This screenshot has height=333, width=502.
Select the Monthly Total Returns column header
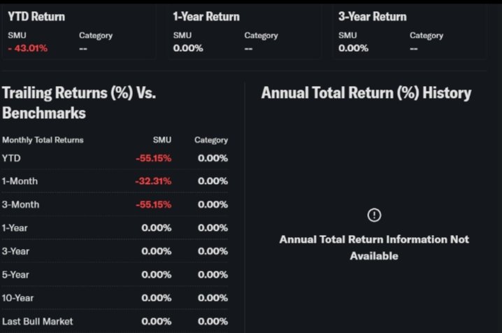pyautogui.click(x=43, y=140)
